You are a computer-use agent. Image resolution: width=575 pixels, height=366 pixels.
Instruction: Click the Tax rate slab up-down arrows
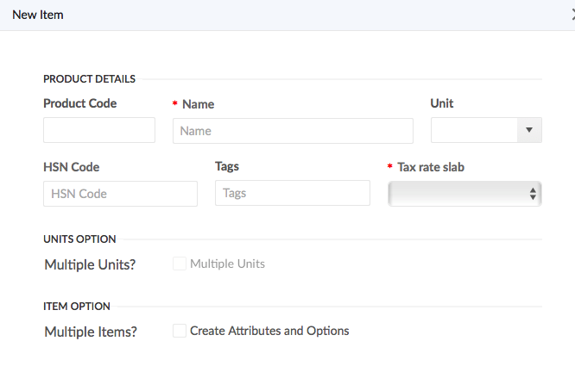point(533,194)
